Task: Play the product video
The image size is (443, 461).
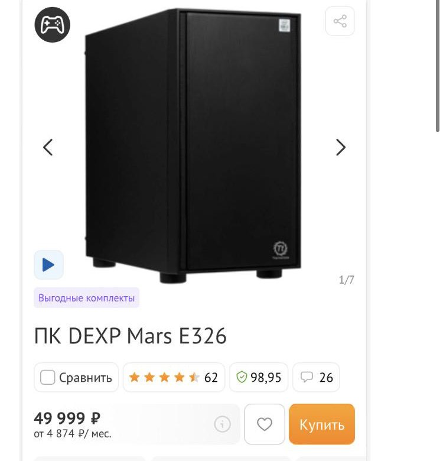Action: (x=48, y=265)
